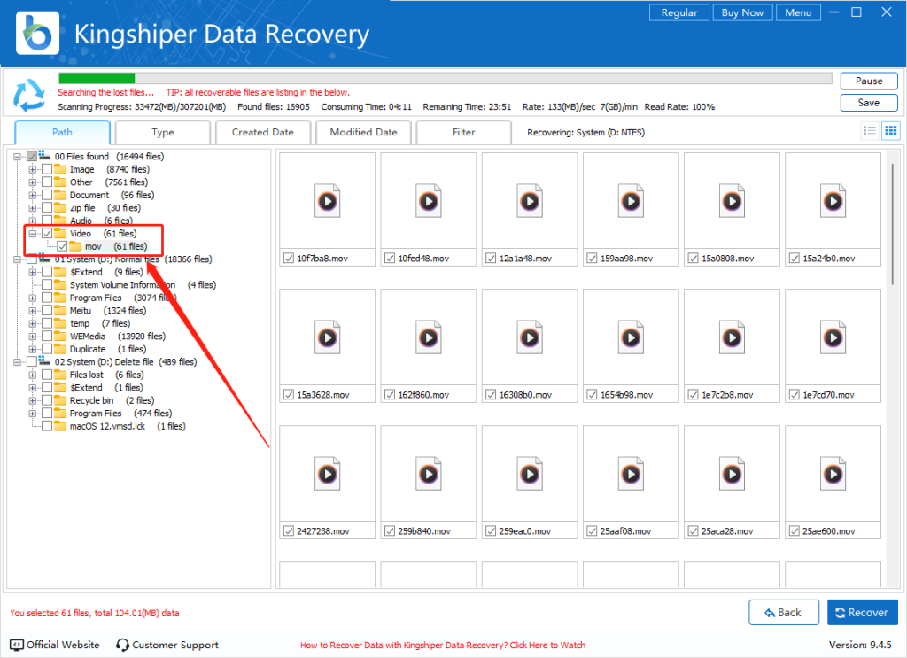Uncheck the mov subfolder checkbox
Image resolution: width=907 pixels, height=658 pixels.
pyautogui.click(x=62, y=246)
